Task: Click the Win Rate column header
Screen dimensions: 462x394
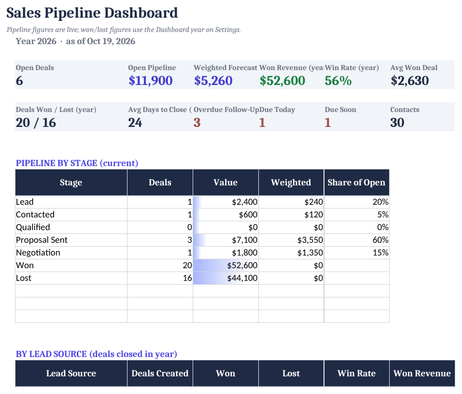Action: (x=357, y=374)
